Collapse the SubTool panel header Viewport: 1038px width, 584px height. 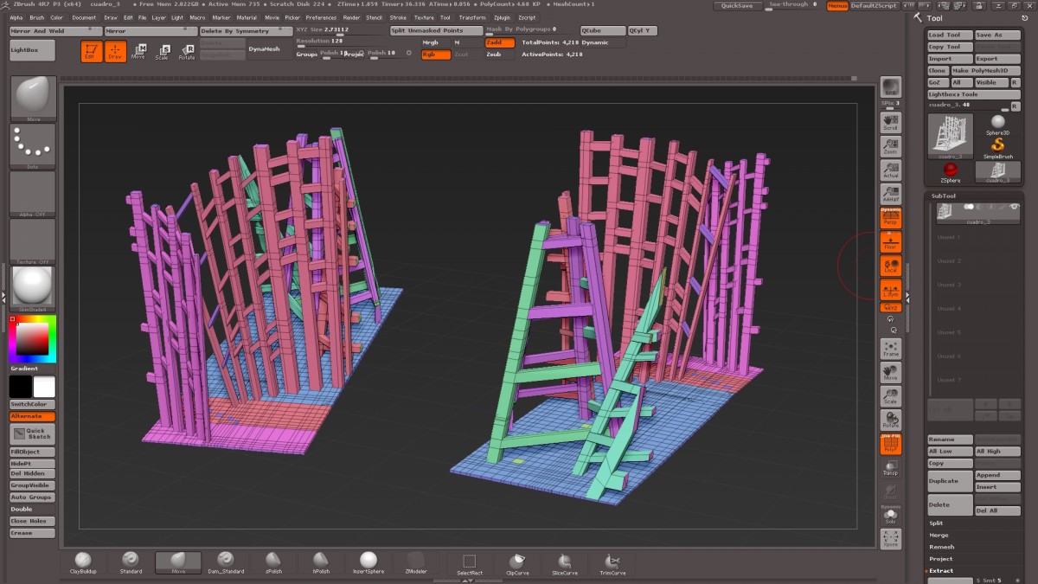(x=943, y=196)
